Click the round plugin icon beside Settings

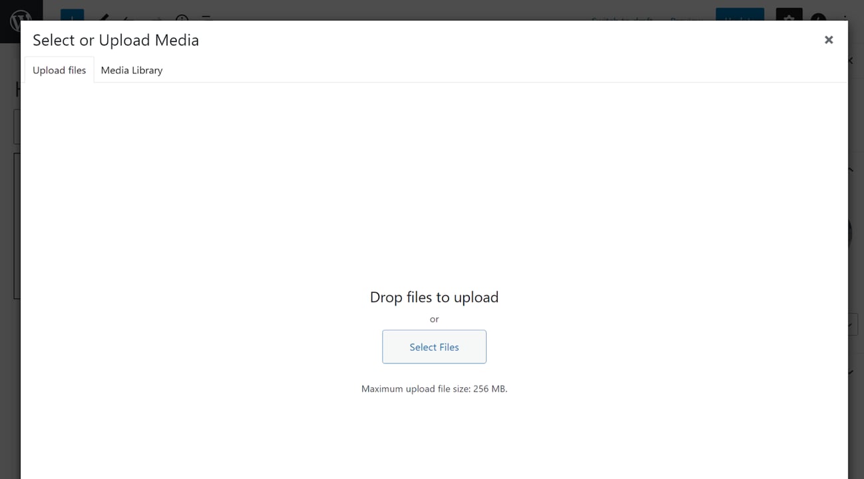(x=819, y=17)
